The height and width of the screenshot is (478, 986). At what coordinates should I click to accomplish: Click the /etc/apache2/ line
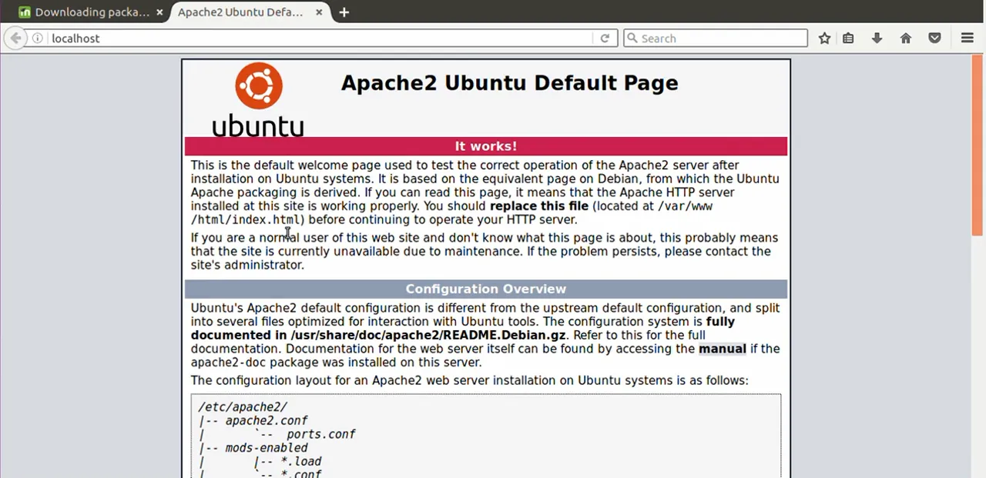click(243, 407)
